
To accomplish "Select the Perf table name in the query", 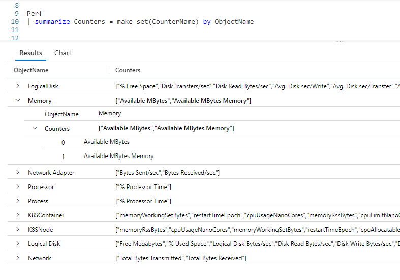I will point(35,14).
